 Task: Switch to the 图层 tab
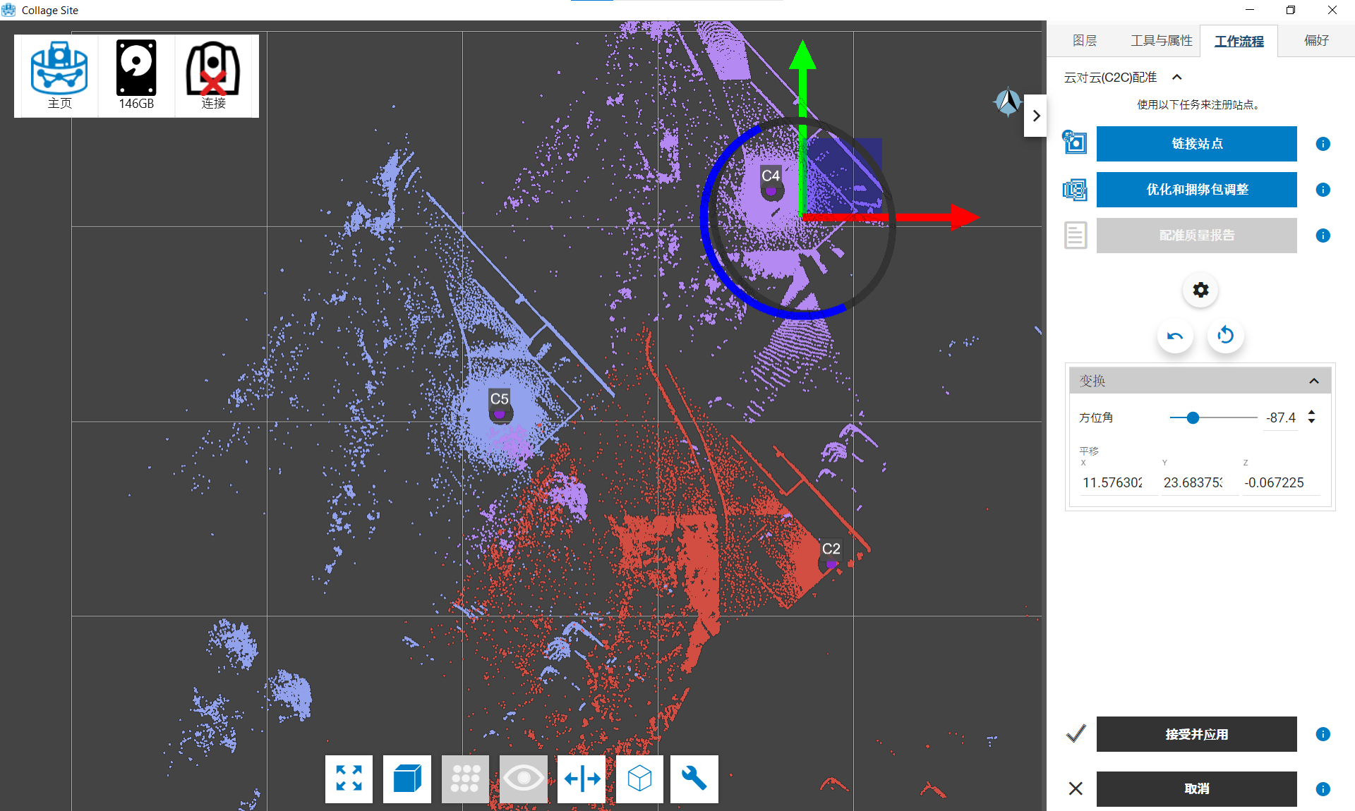click(x=1084, y=41)
